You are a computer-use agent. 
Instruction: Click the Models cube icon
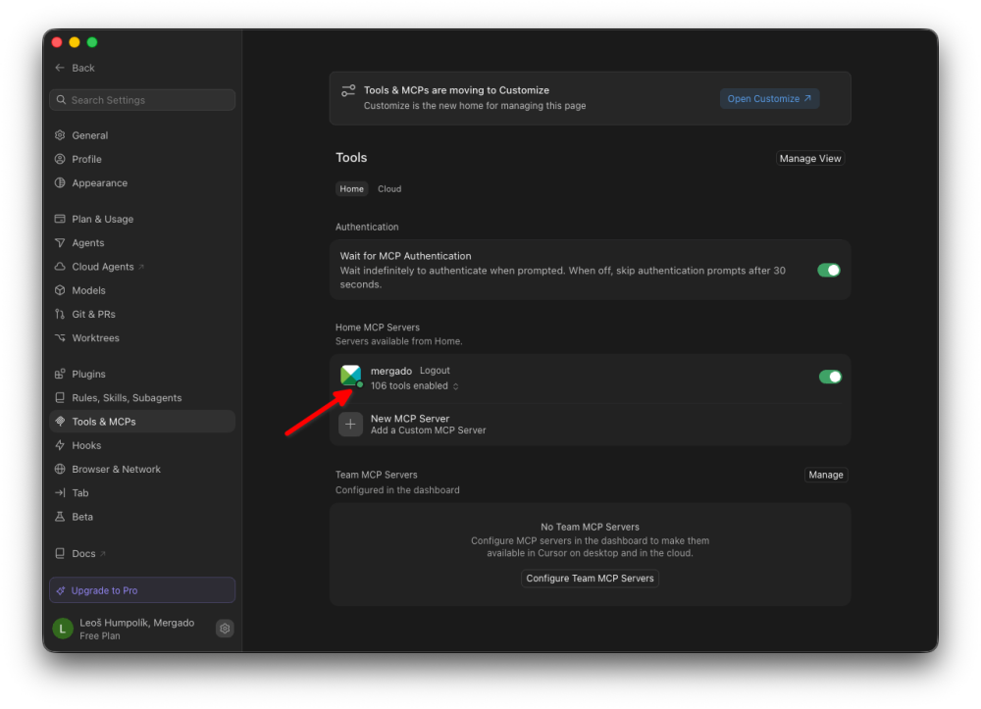[60, 290]
